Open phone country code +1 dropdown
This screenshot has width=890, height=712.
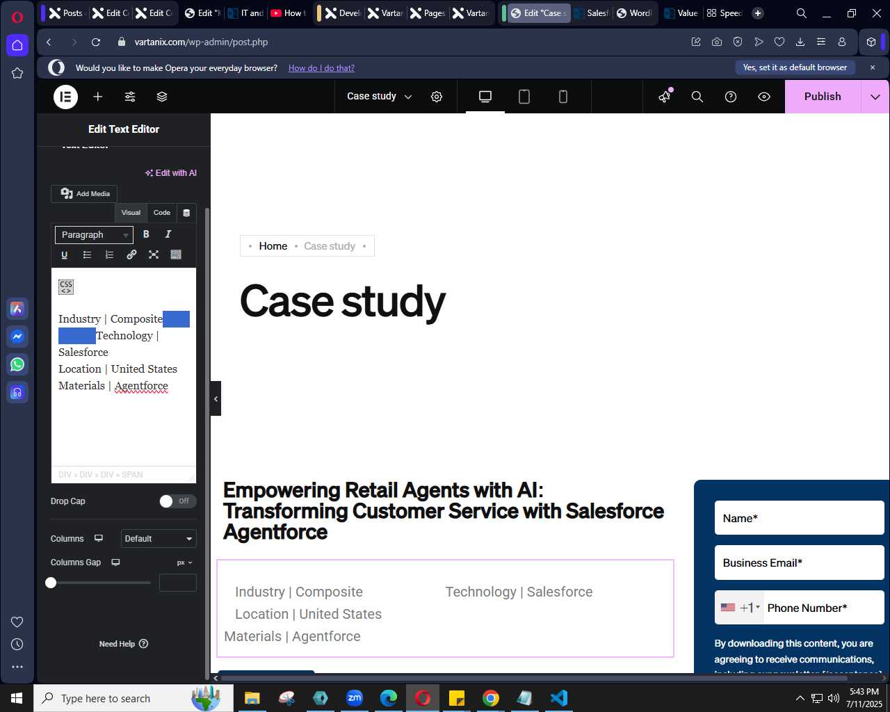[740, 608]
